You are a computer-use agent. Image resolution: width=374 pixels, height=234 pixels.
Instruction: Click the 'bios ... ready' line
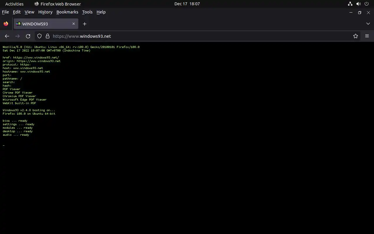point(15,121)
